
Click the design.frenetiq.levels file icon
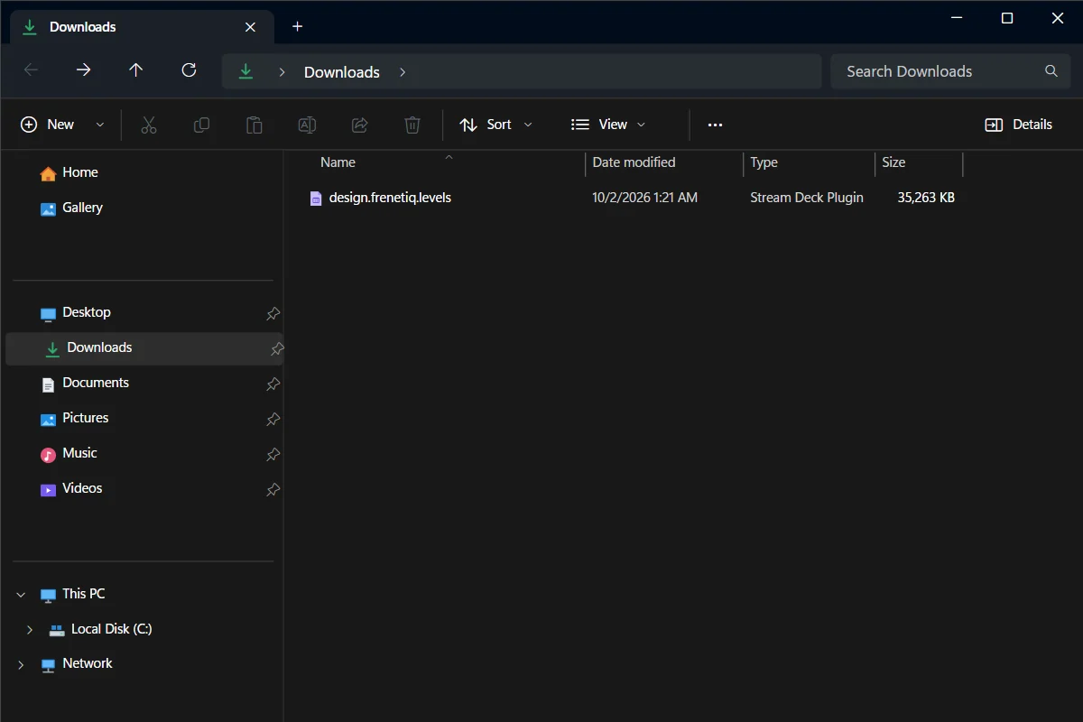[x=316, y=198]
